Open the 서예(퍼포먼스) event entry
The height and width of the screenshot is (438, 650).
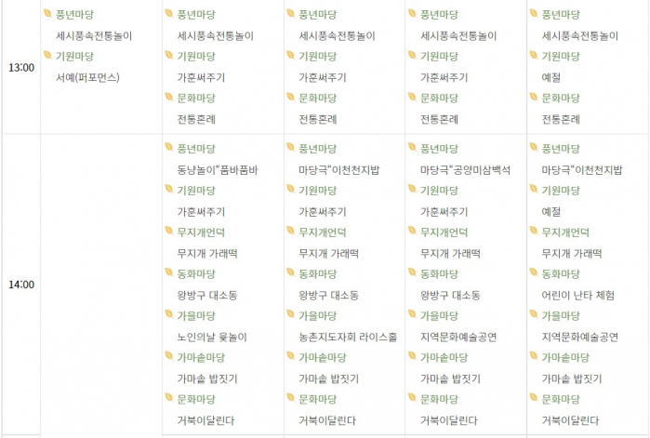pos(88,77)
